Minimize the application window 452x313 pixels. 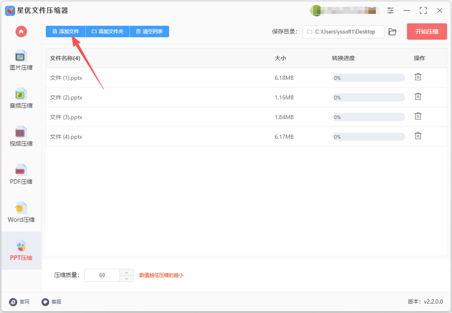coord(407,11)
